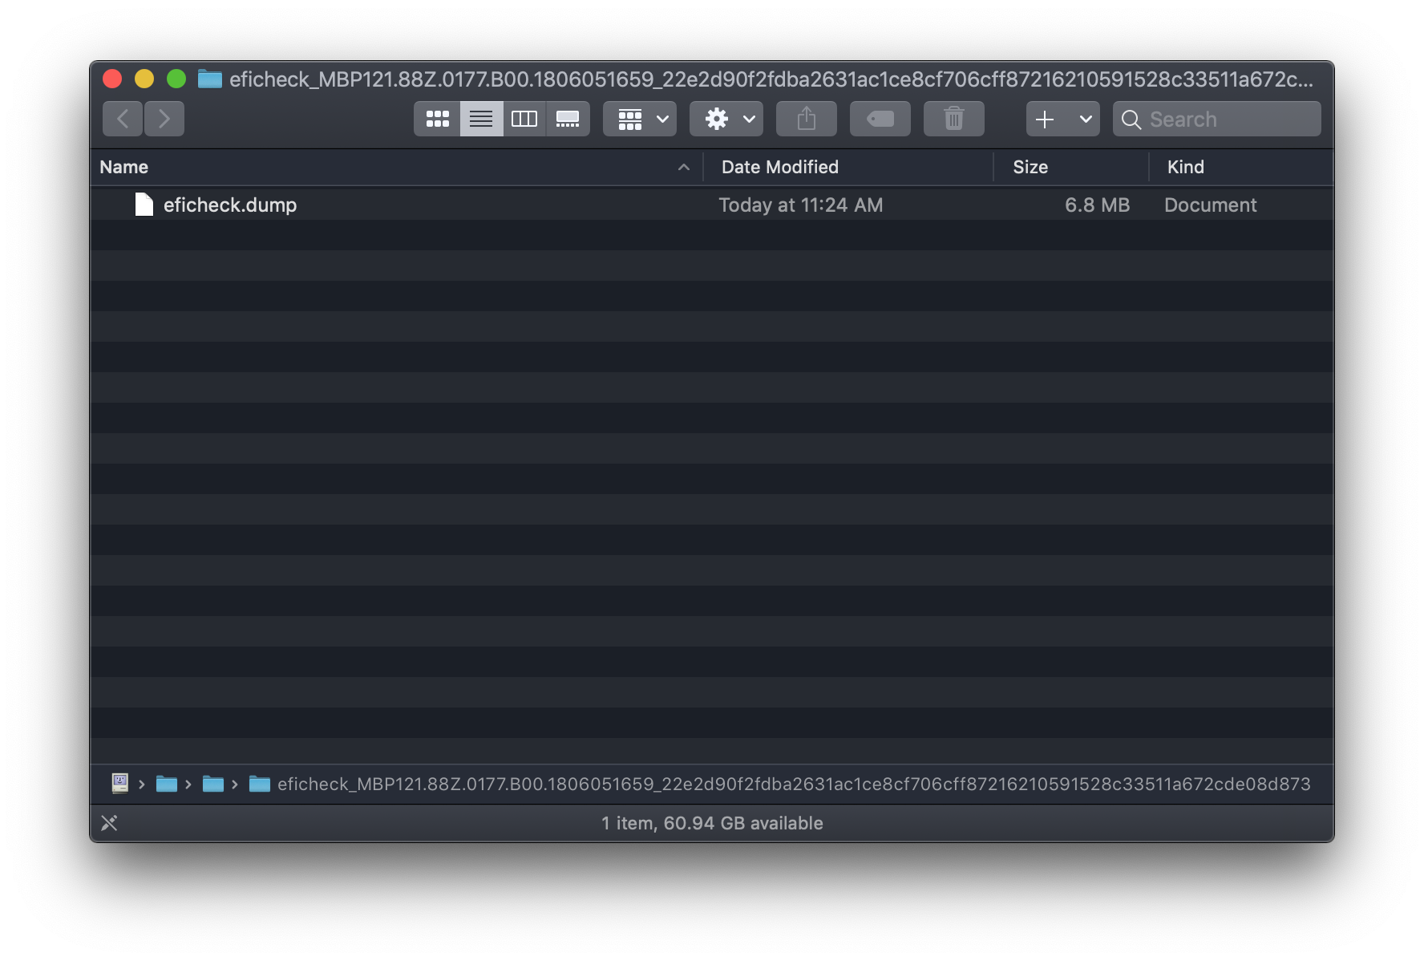The width and height of the screenshot is (1424, 961).
Task: Click the title bar folder proxy icon
Action: click(x=210, y=79)
